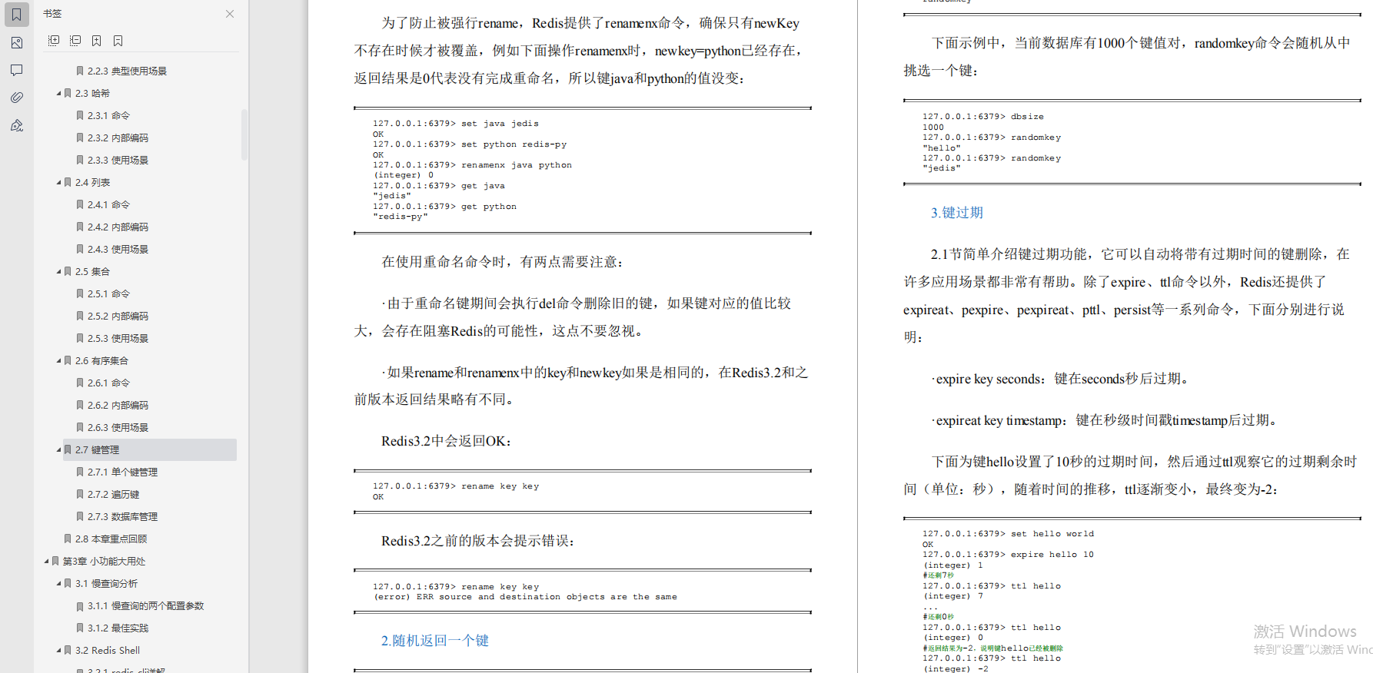Collapse the 2.4 列表 bookmark node
Image resolution: width=1373 pixels, height=673 pixels.
click(58, 182)
